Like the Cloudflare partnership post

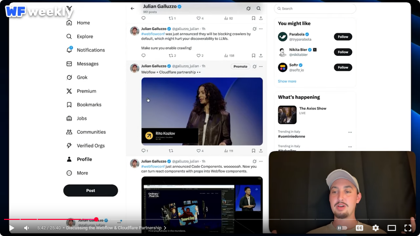coord(200,151)
